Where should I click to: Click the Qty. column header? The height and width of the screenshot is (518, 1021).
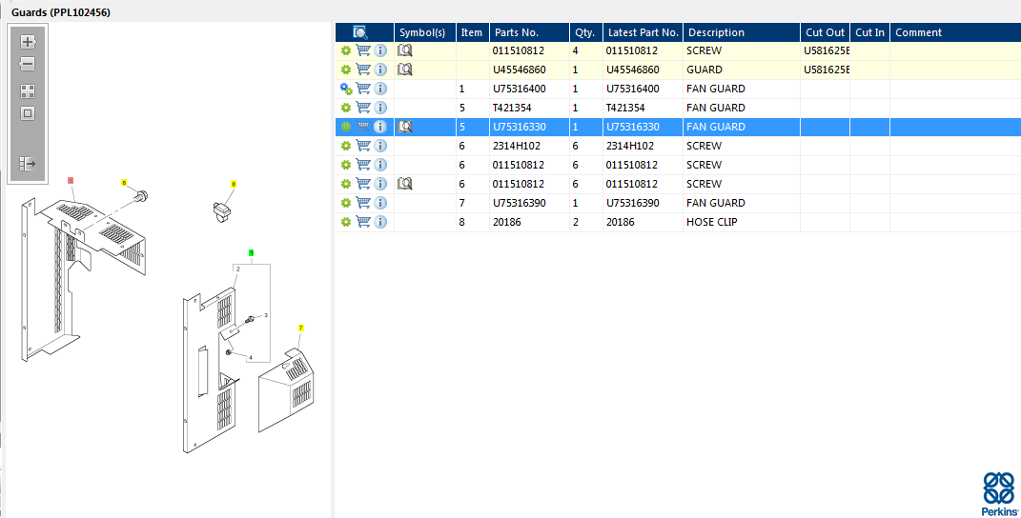point(586,32)
